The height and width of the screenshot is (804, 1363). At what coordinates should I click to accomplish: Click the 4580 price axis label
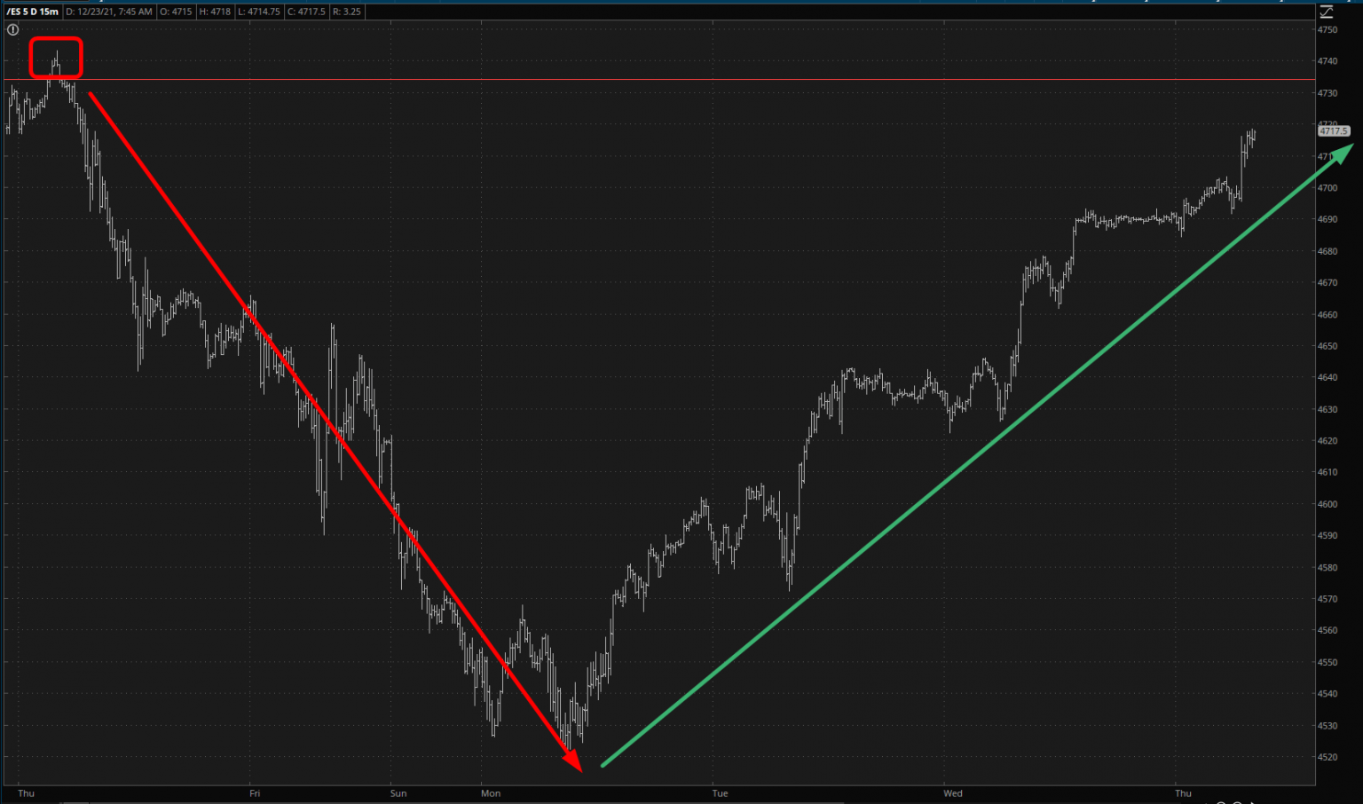point(1328,568)
